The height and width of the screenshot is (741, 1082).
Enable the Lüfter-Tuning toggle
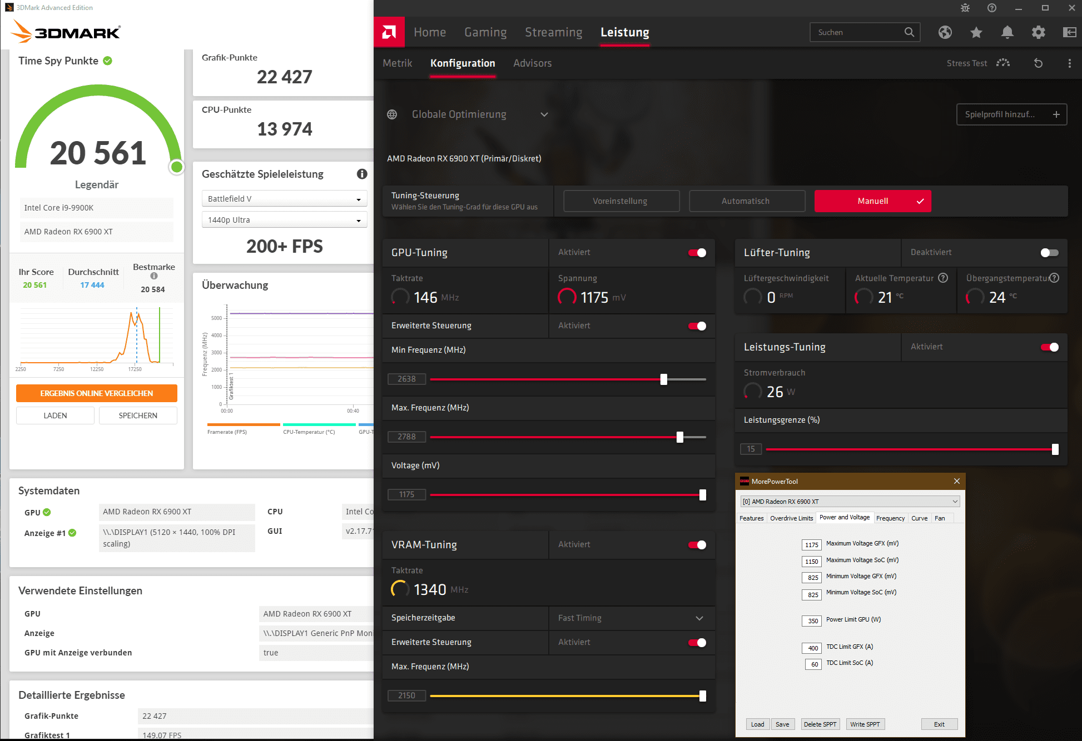click(1049, 253)
